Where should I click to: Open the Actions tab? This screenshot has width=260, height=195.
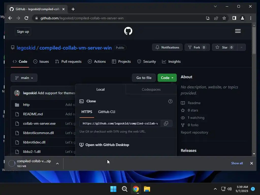97,61
